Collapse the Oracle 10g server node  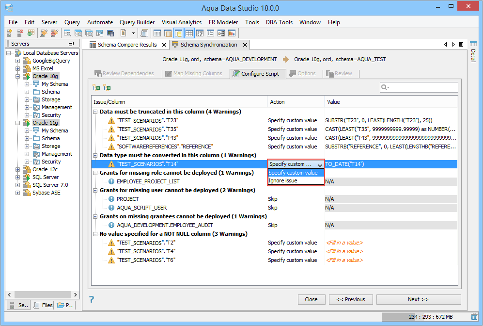[x=18, y=76]
